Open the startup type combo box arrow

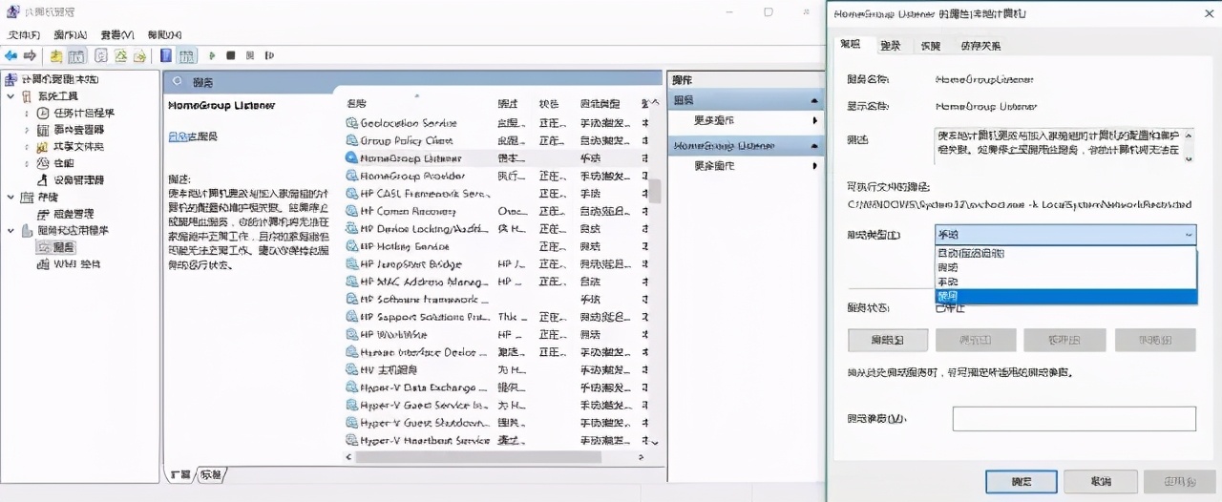[1188, 235]
